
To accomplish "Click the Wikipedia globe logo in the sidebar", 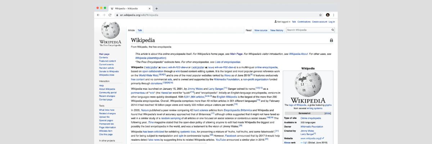I will click(x=110, y=30).
